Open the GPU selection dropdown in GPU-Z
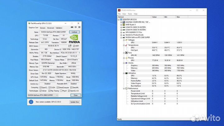 43,95
